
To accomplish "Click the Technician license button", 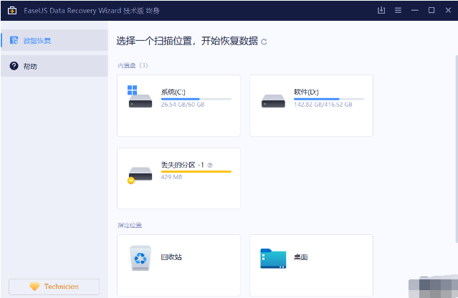I will click(x=54, y=286).
